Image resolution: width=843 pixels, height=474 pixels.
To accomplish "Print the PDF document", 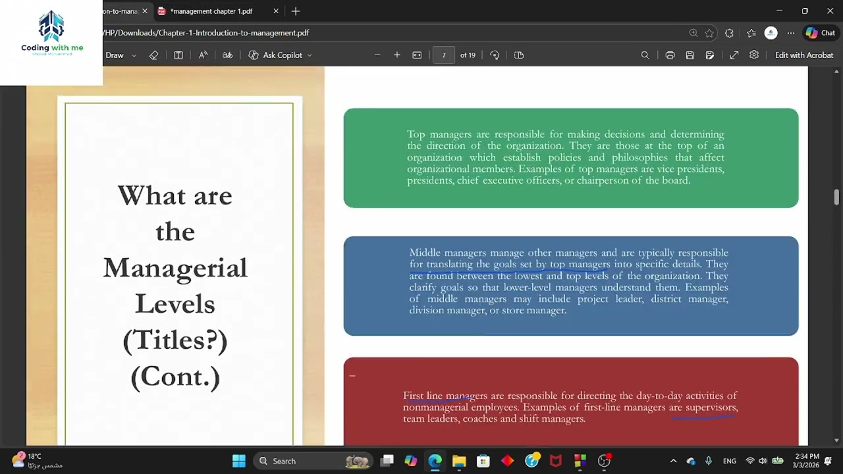I will 670,55.
